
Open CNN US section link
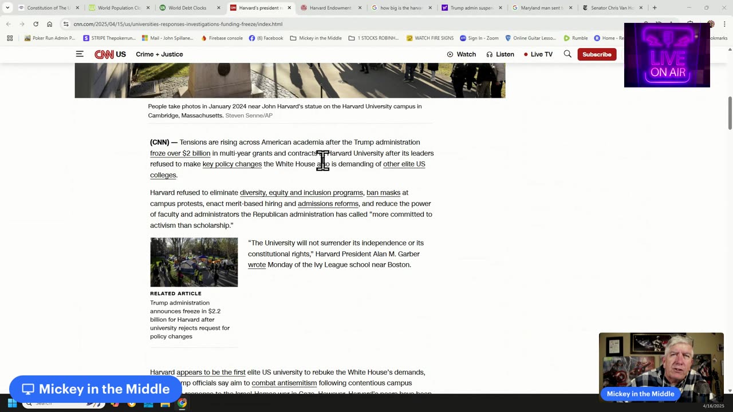121,54
